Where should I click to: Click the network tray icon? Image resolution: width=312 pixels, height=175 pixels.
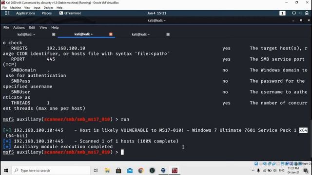point(264,171)
